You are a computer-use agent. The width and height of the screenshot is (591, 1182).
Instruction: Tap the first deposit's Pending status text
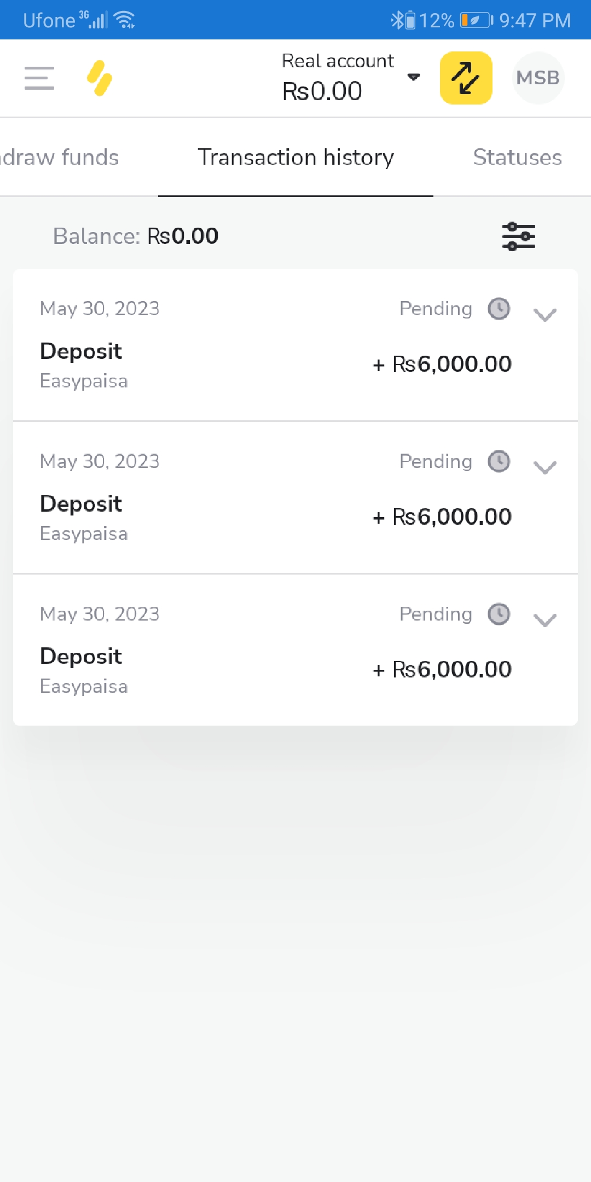tap(436, 309)
